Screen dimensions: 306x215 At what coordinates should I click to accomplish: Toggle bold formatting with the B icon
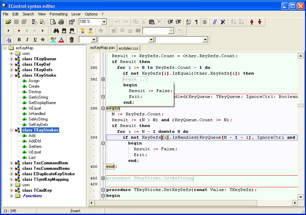[19, 40]
